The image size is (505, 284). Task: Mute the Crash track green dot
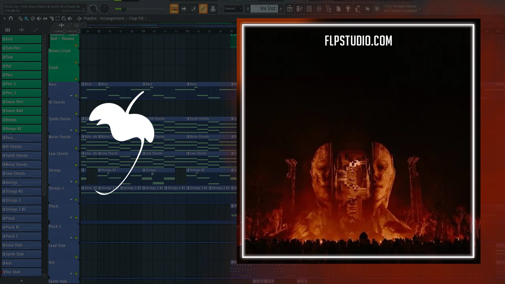pyautogui.click(x=76, y=79)
